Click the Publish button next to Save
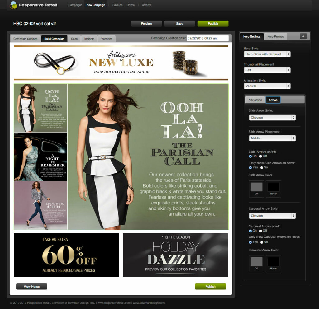 tap(213, 24)
